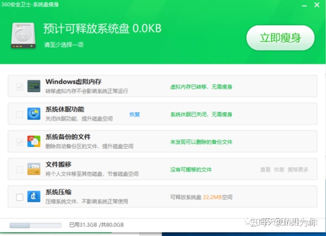This screenshot has height=236, width=326.
Task: Click 搬移更多 link in 文件搬移 row
Action: (298, 169)
